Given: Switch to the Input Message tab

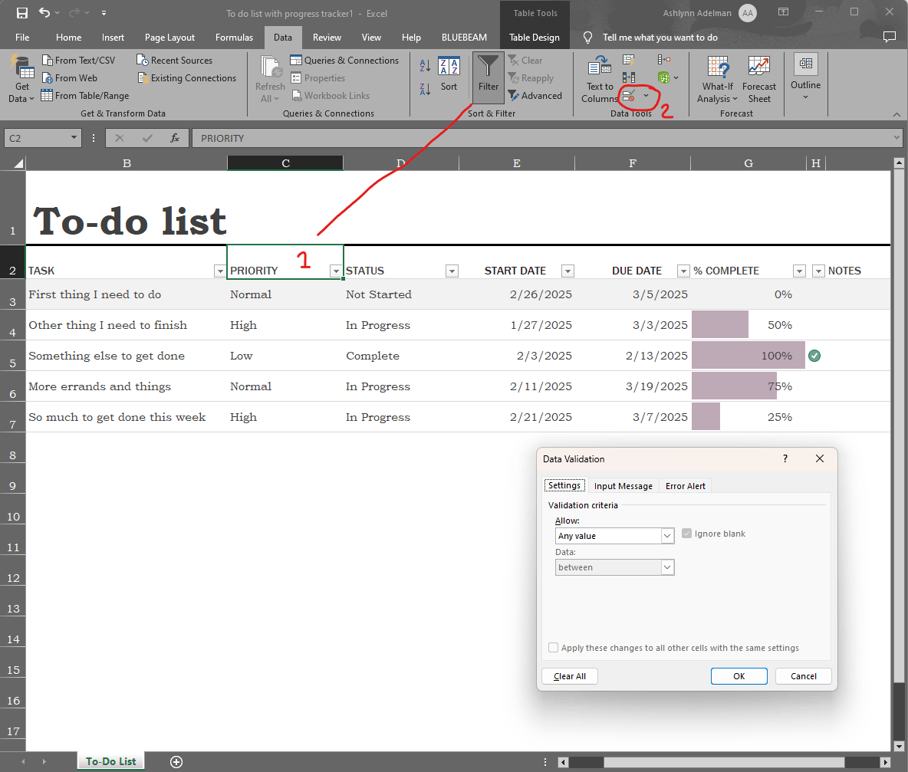Looking at the screenshot, I should point(623,485).
